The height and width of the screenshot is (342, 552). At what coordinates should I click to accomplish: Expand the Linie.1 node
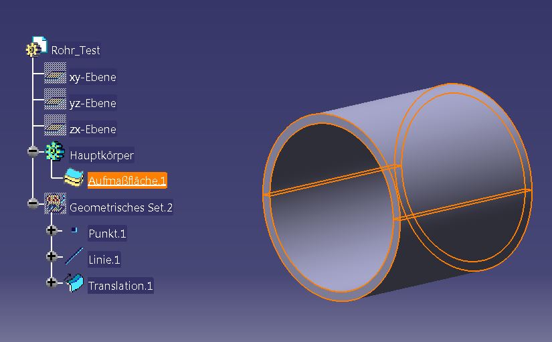click(52, 256)
